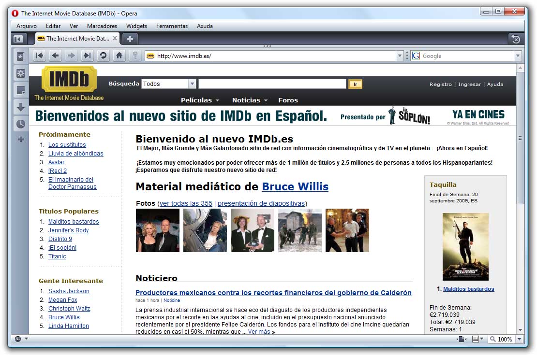Open the Bruce Willis heading link

click(295, 186)
